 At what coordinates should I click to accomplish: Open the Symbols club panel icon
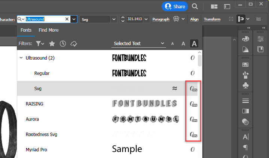[x=245, y=85]
